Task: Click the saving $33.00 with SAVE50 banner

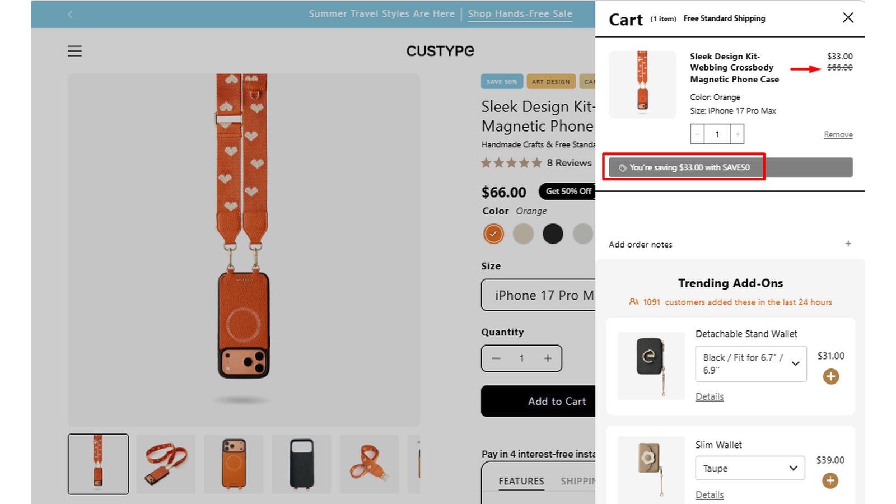Action: point(730,167)
